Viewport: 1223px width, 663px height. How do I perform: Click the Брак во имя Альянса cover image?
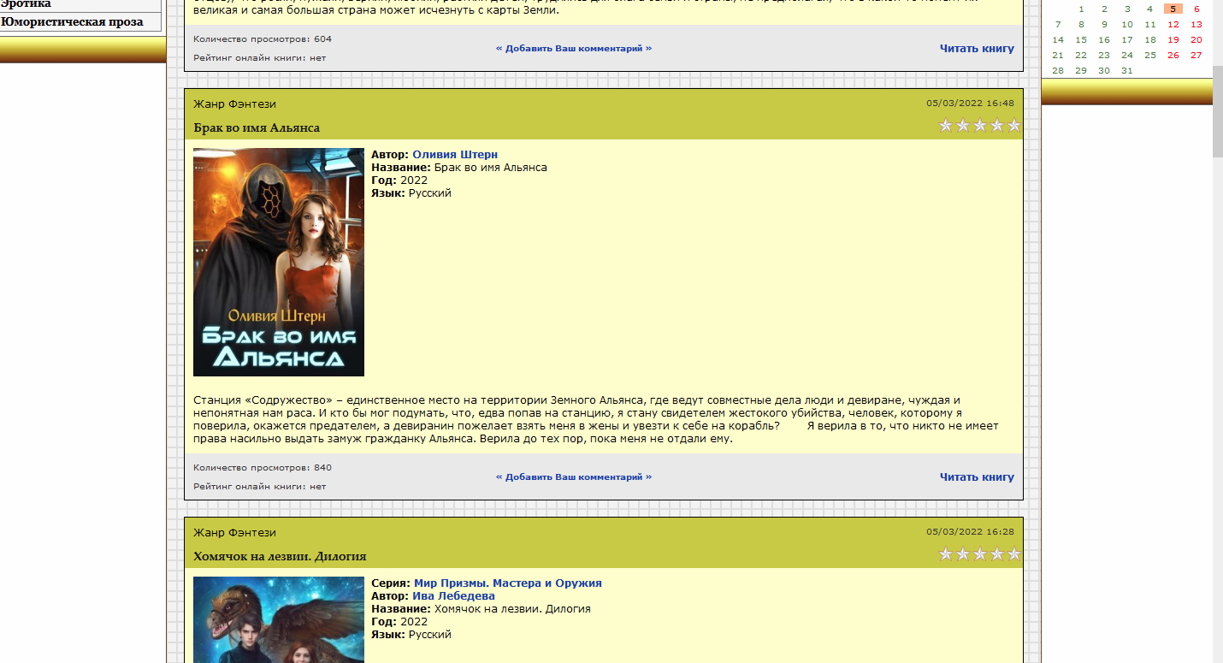(279, 262)
